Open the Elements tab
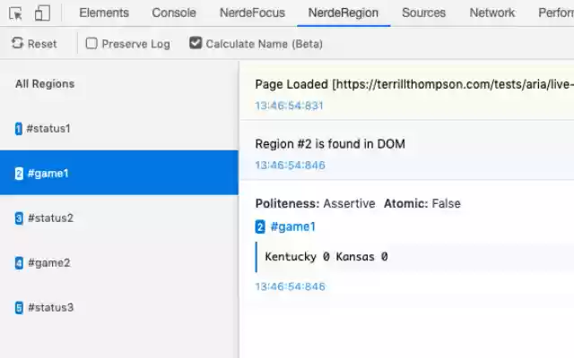The width and height of the screenshot is (574, 358). coord(104,13)
